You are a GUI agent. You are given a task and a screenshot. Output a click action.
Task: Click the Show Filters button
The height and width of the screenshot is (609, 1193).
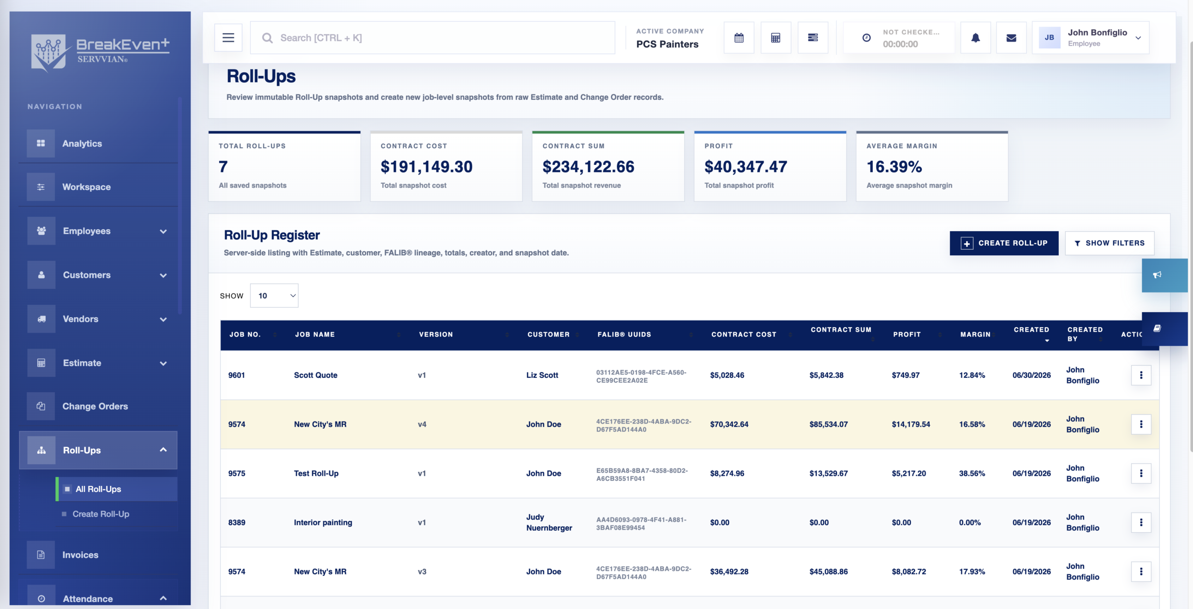point(1109,243)
